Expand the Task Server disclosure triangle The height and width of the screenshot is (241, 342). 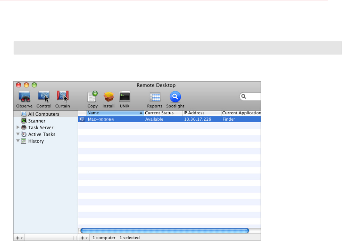pos(18,127)
